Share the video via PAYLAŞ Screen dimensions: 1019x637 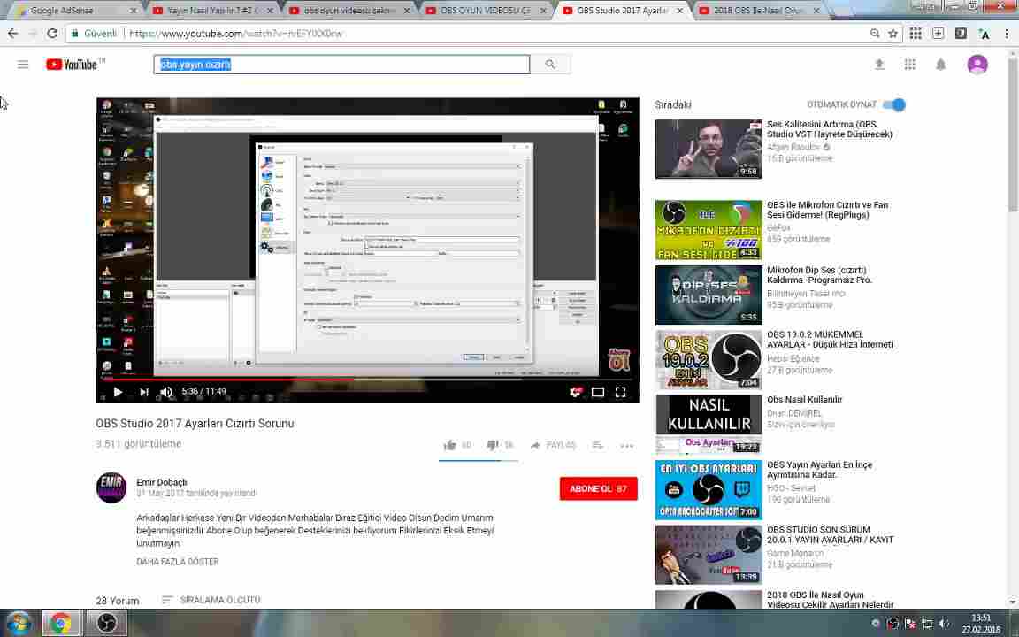tap(553, 445)
